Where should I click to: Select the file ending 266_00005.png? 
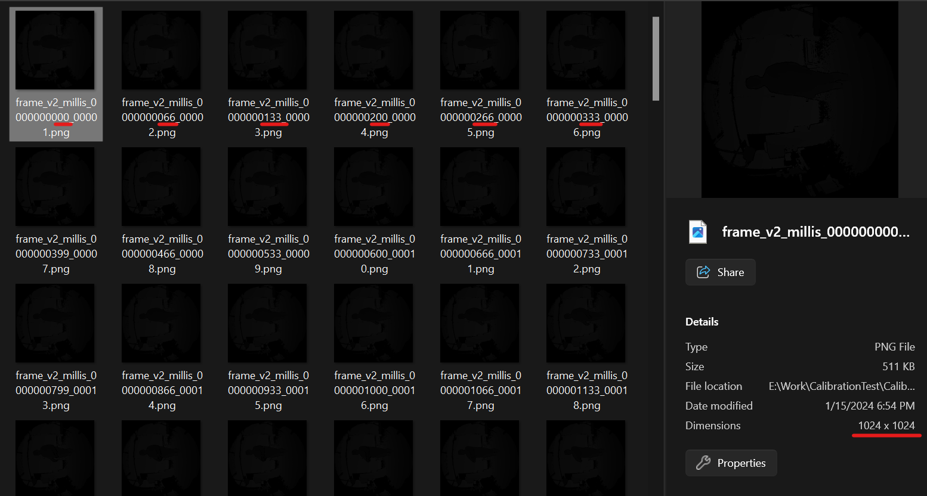coord(480,51)
